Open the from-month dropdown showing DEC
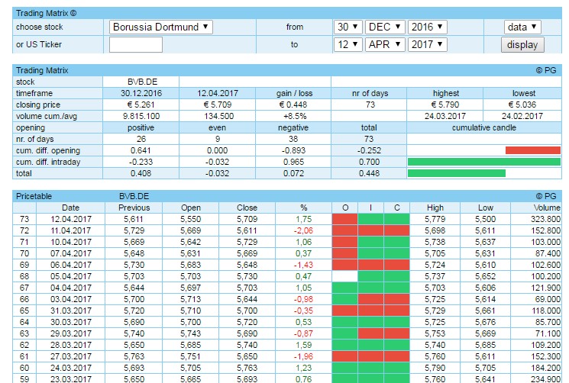The width and height of the screenshot is (569, 383). click(385, 27)
